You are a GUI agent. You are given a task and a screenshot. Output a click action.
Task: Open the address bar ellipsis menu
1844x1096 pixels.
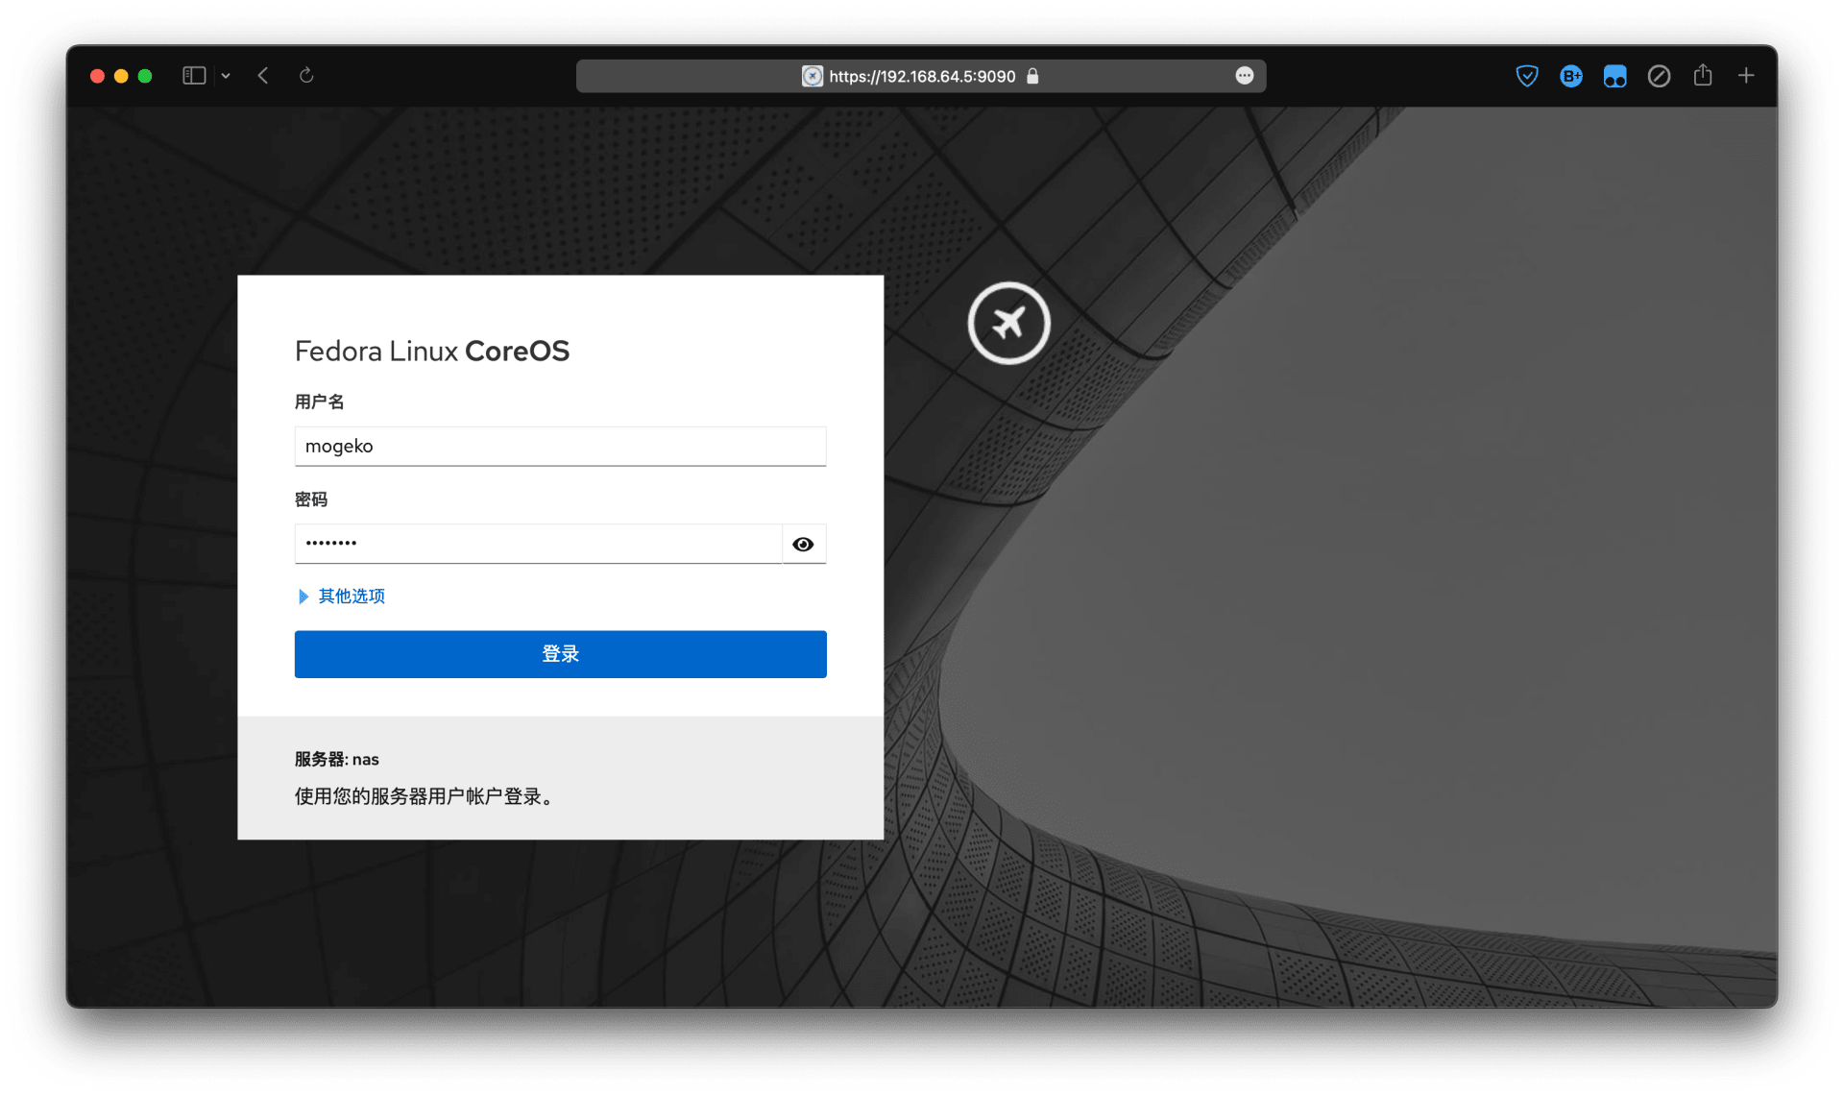[1244, 76]
